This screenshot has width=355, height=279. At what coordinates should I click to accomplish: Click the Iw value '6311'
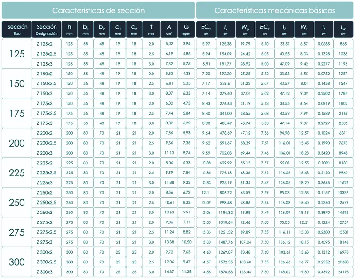click(343, 133)
